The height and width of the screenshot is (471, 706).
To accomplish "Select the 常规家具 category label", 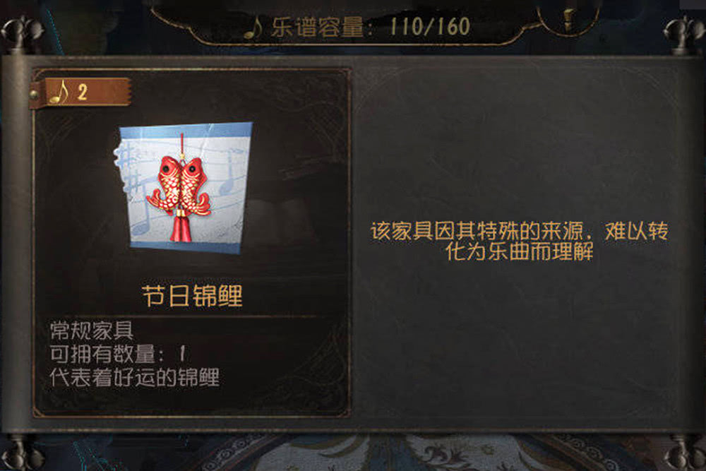I will pyautogui.click(x=91, y=330).
